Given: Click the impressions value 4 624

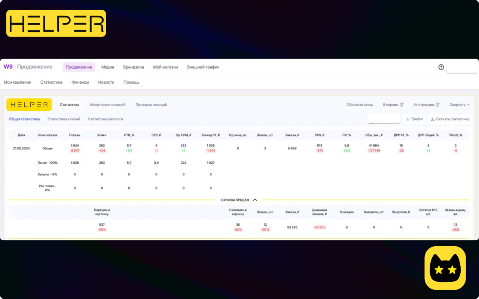Looking at the screenshot, I should click(x=74, y=145).
